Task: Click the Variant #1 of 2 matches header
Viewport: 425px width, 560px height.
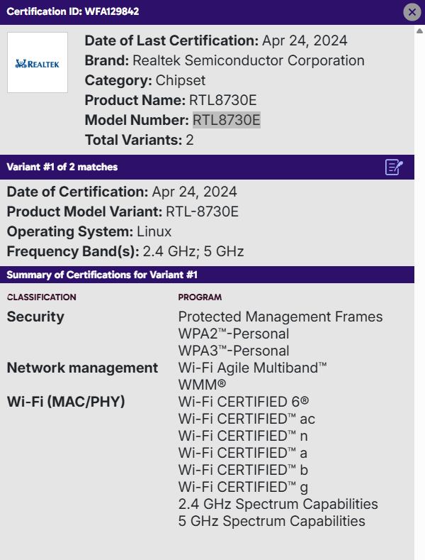Action: (x=62, y=168)
